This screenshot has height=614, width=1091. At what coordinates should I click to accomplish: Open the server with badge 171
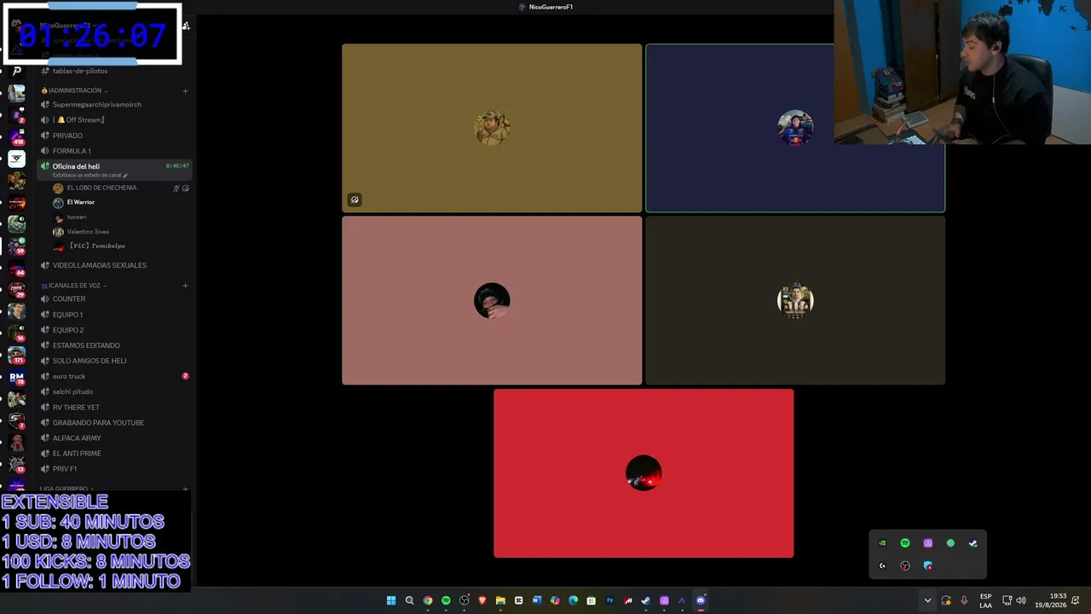16,355
